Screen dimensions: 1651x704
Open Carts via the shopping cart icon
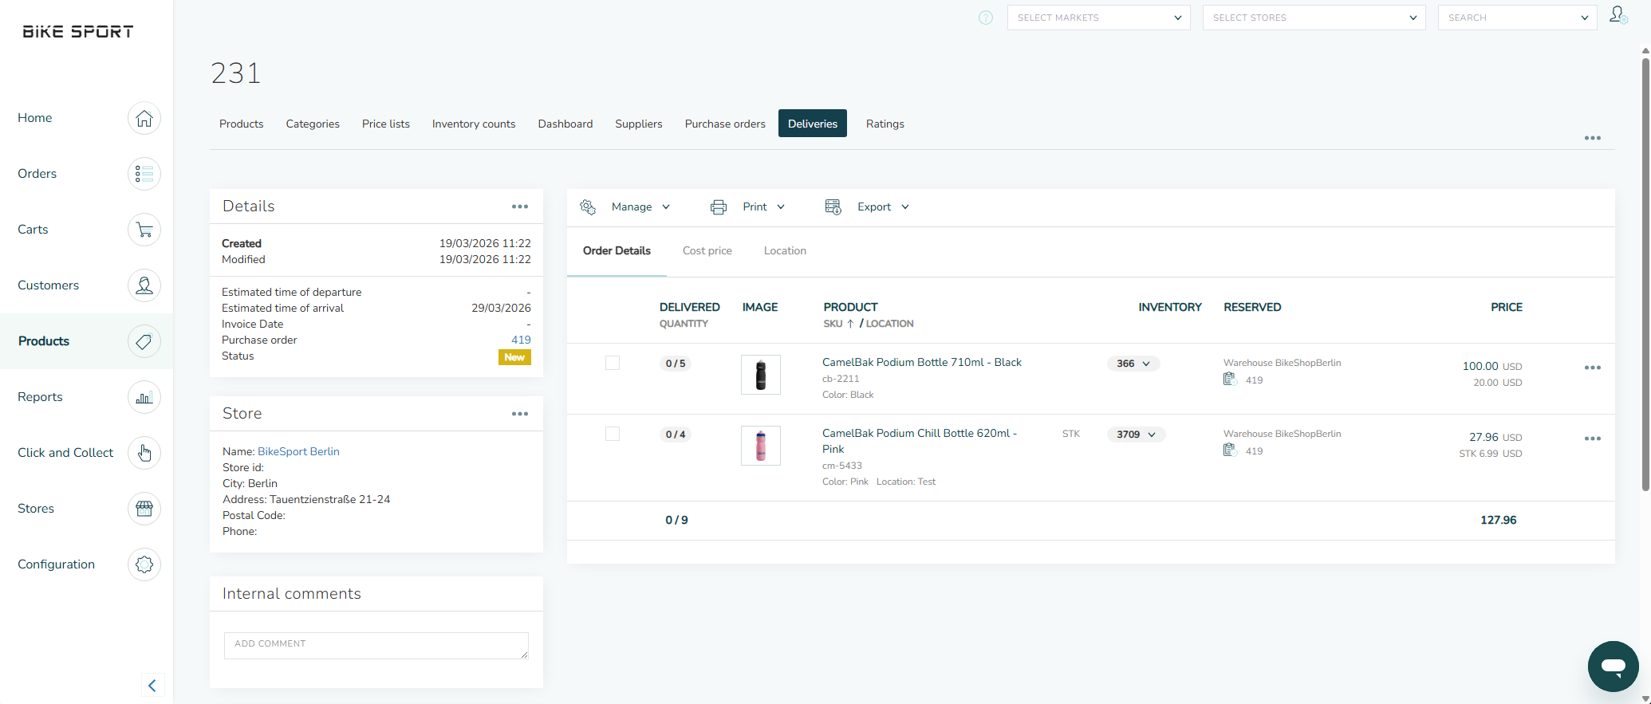(x=144, y=230)
